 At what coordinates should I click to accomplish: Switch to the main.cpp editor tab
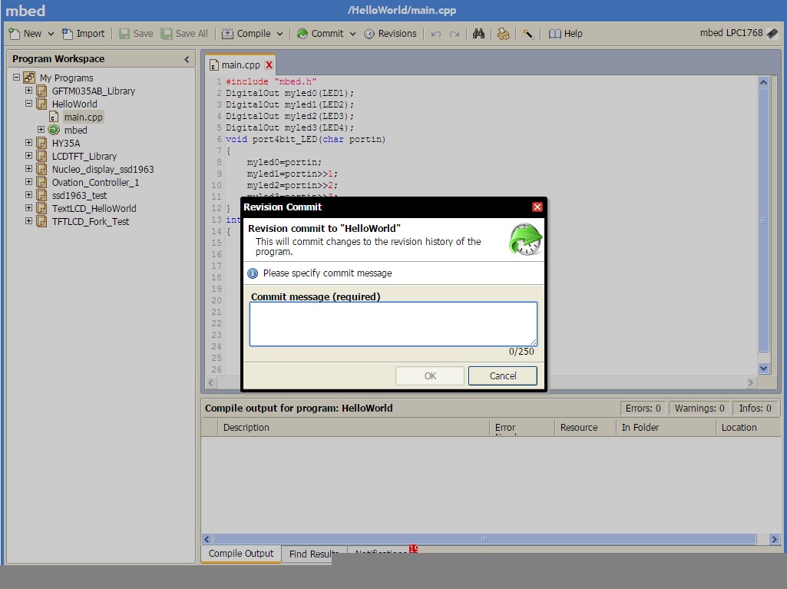[x=240, y=65]
